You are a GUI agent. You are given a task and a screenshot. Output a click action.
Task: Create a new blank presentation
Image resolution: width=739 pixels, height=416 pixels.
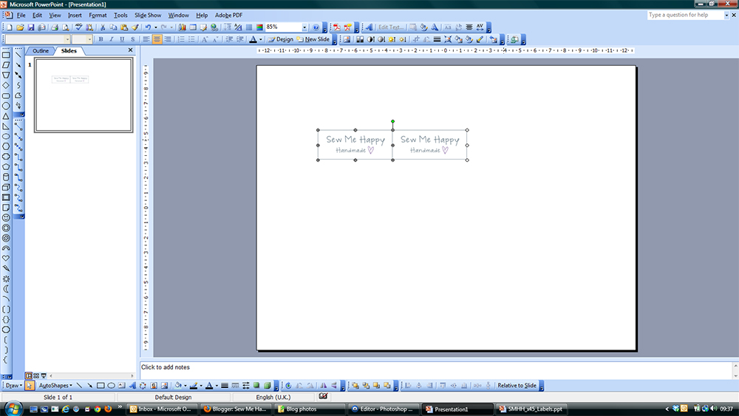10,27
